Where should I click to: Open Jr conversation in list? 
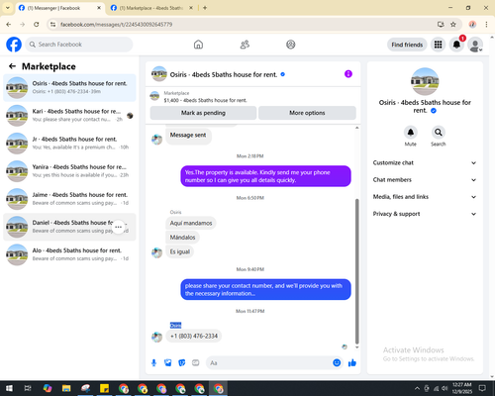(x=69, y=144)
